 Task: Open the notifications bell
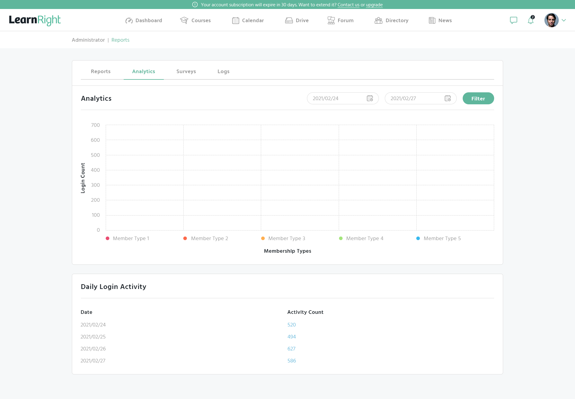point(530,20)
